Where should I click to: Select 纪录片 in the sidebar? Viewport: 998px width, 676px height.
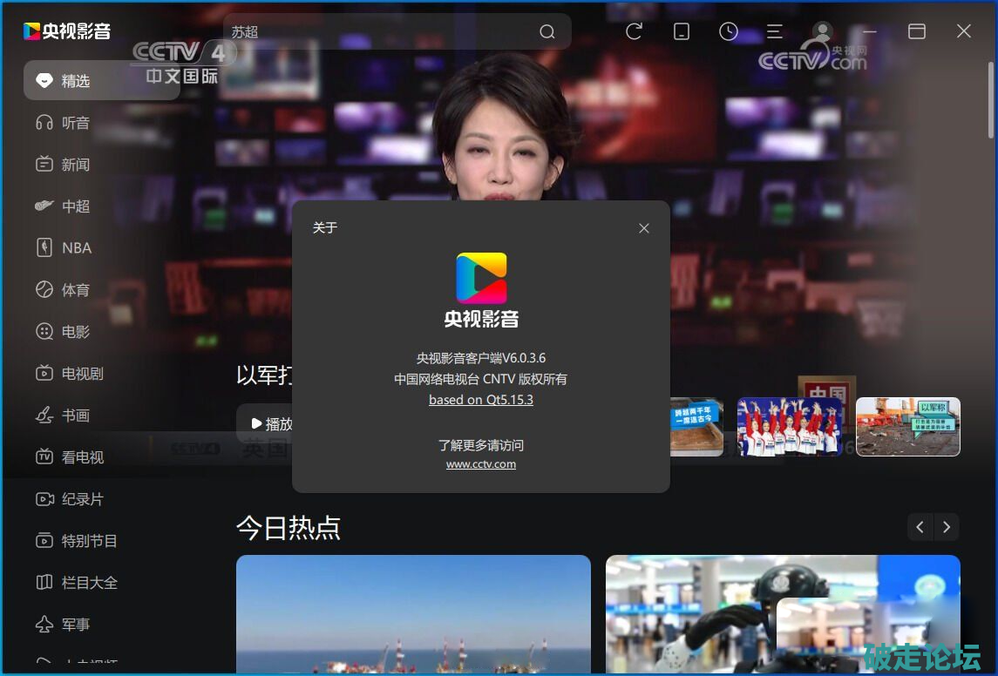[x=82, y=499]
